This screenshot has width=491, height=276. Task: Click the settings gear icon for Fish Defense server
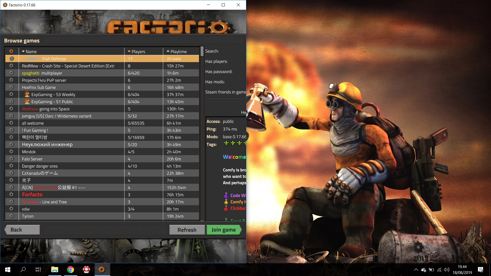(12, 58)
